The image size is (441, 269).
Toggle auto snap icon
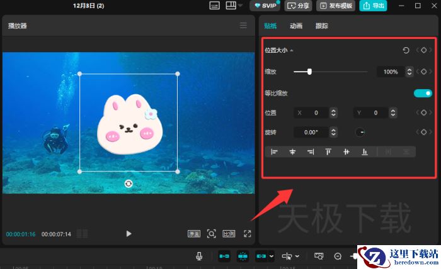click(x=243, y=256)
